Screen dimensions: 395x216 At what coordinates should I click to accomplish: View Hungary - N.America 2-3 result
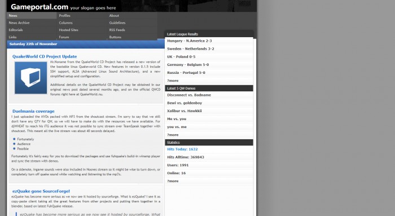click(190, 41)
